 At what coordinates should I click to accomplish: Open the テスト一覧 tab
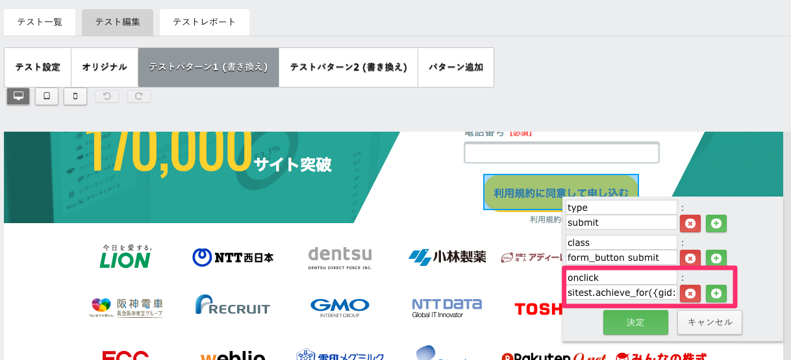point(40,22)
